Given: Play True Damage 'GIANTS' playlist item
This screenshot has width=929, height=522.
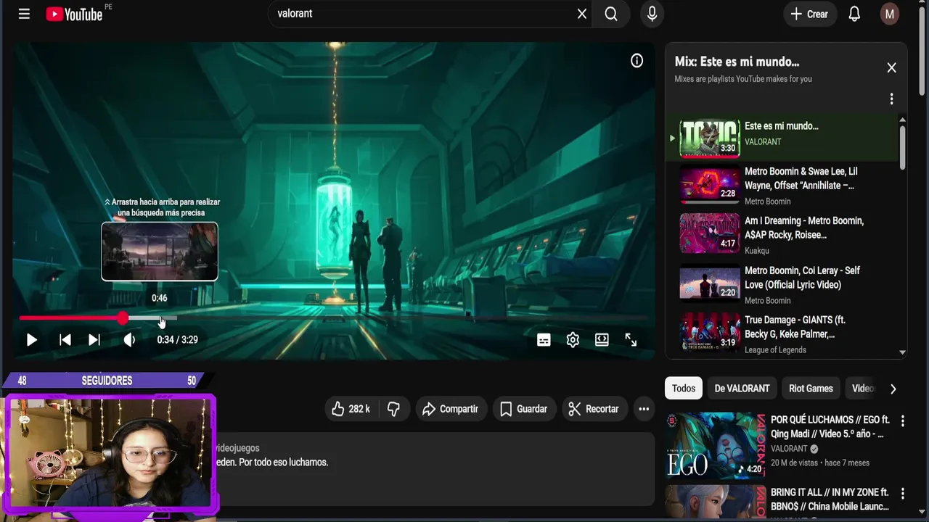Looking at the screenshot, I should tap(782, 333).
